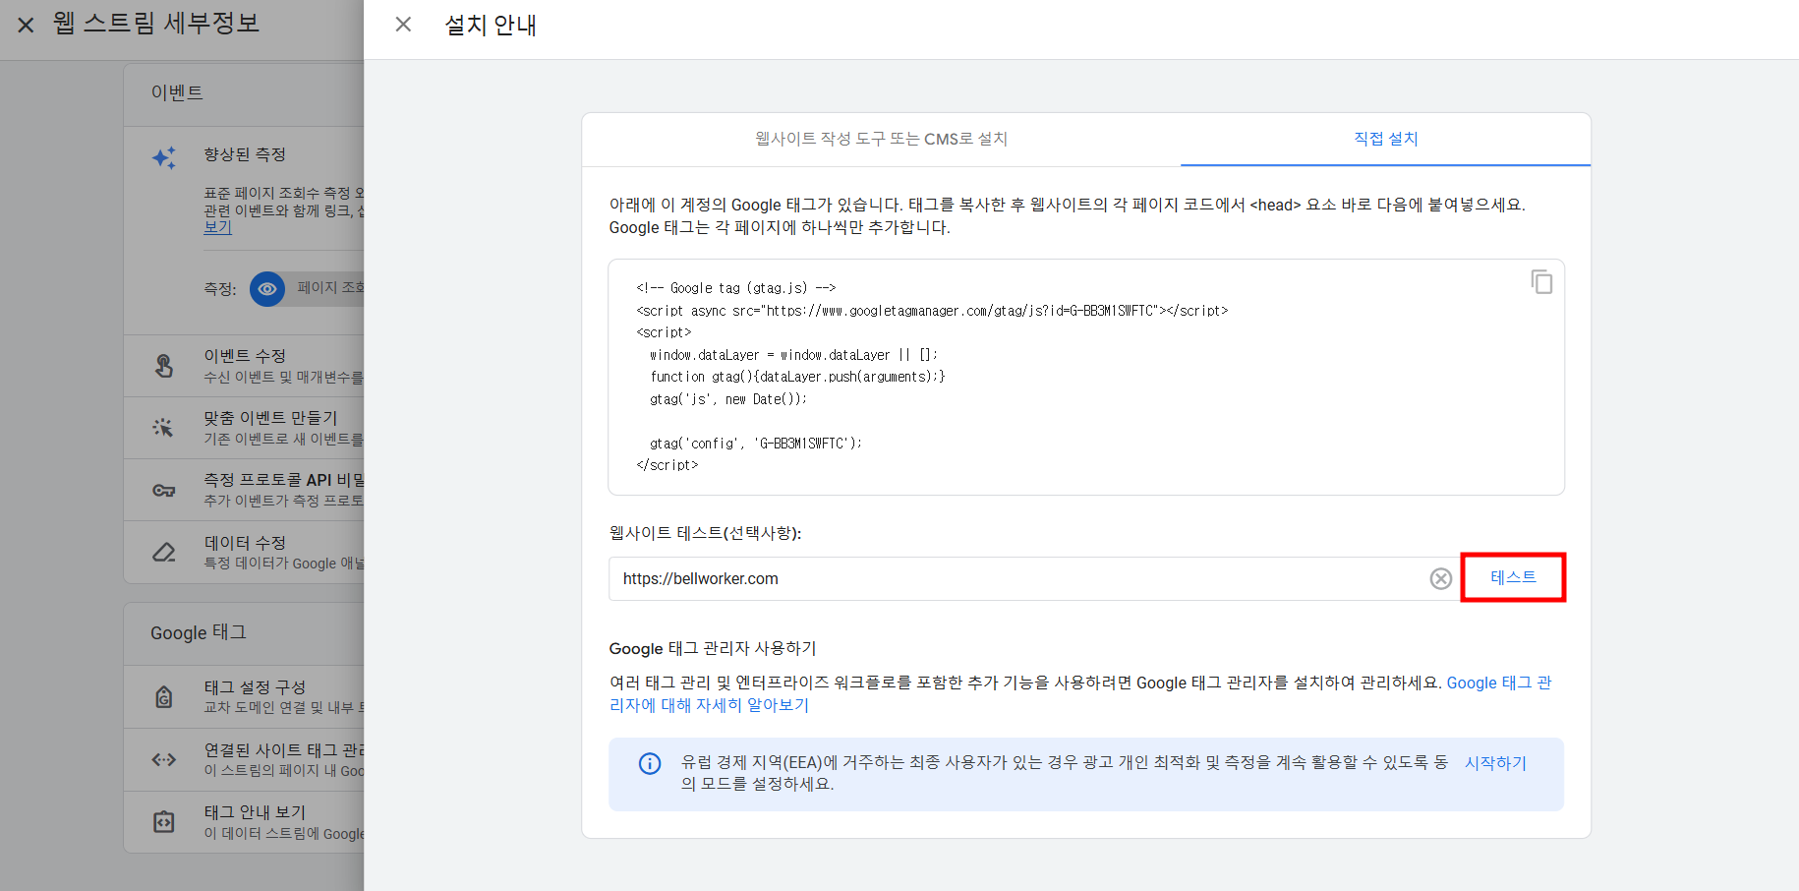Click the code arrows icon for 연결된 사이트 태그

(x=164, y=759)
